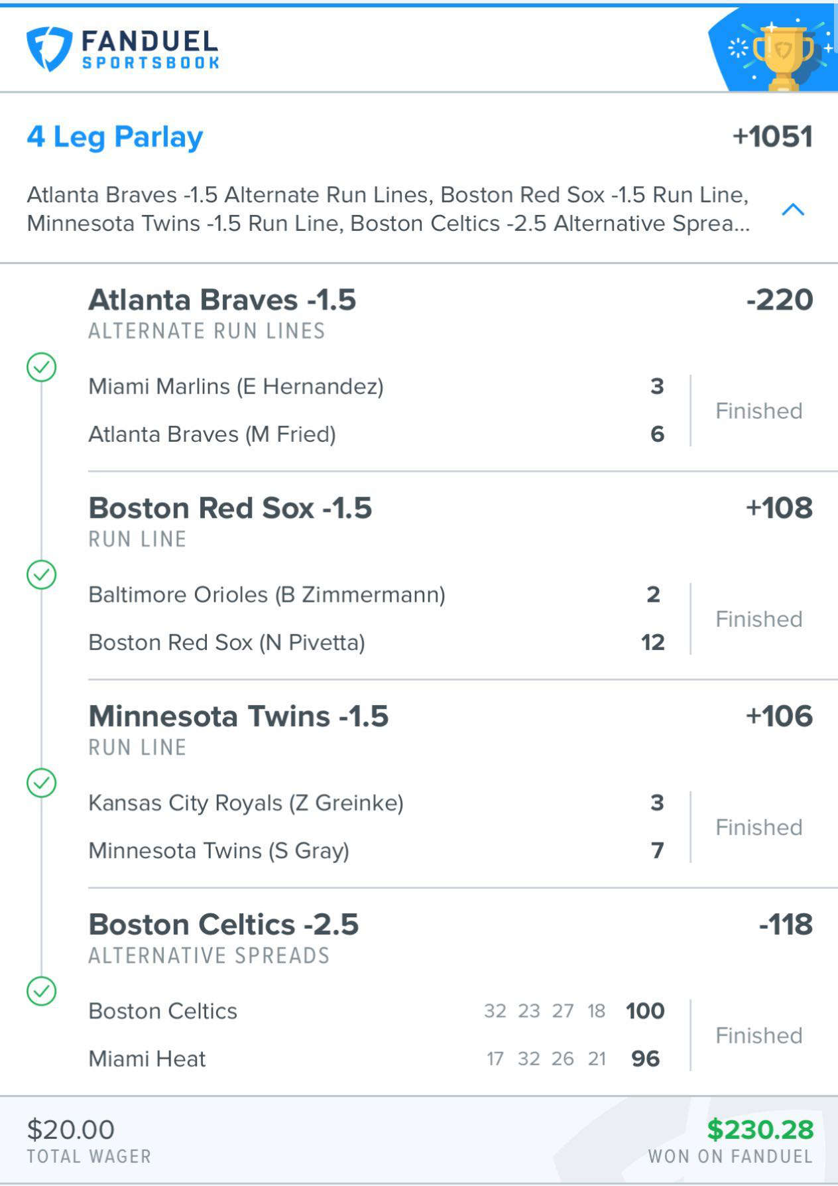Click the parlay legs summary text
838x1186 pixels.
click(x=389, y=209)
